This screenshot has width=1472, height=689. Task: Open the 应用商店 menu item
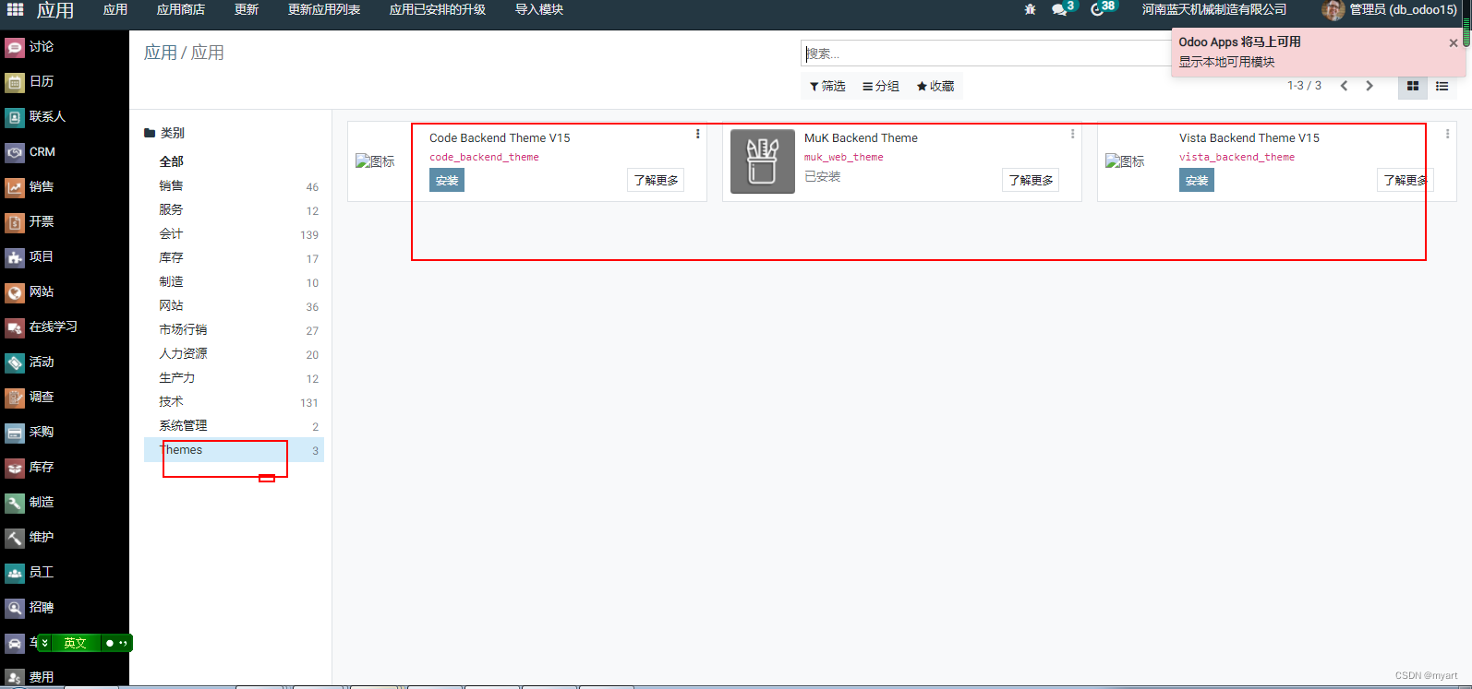181,9
